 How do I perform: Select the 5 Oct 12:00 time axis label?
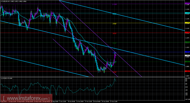pyautogui.click(x=62, y=102)
